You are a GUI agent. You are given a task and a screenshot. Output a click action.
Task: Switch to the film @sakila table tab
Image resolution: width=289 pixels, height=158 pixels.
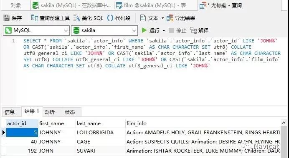(151, 5)
